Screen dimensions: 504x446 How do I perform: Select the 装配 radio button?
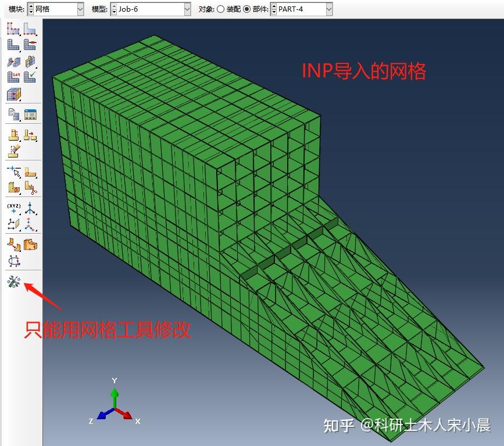pos(220,9)
